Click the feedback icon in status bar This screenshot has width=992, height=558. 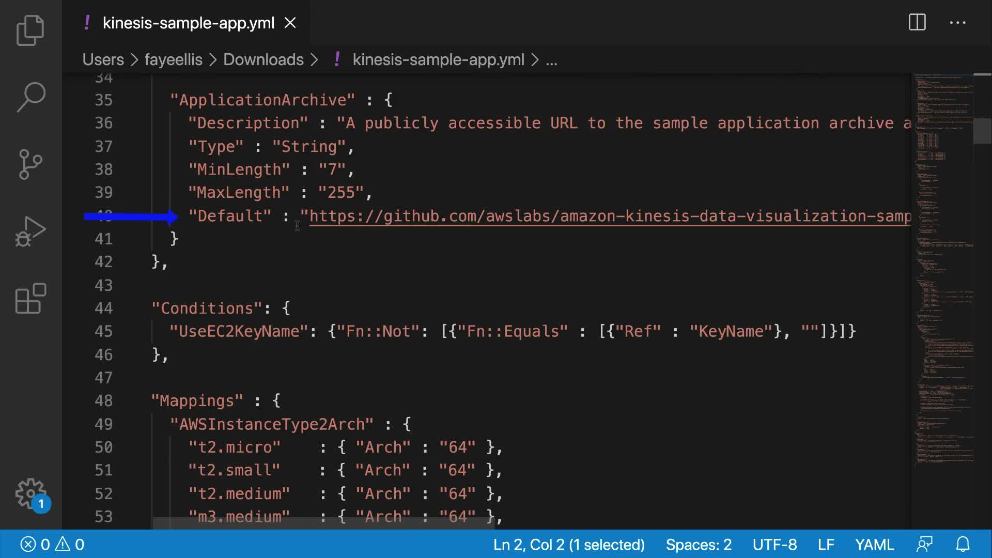click(924, 545)
